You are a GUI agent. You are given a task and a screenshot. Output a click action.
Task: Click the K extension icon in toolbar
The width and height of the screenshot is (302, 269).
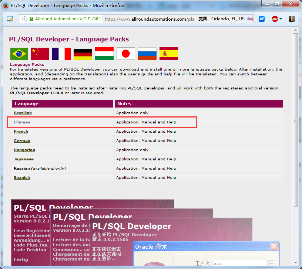point(292,19)
